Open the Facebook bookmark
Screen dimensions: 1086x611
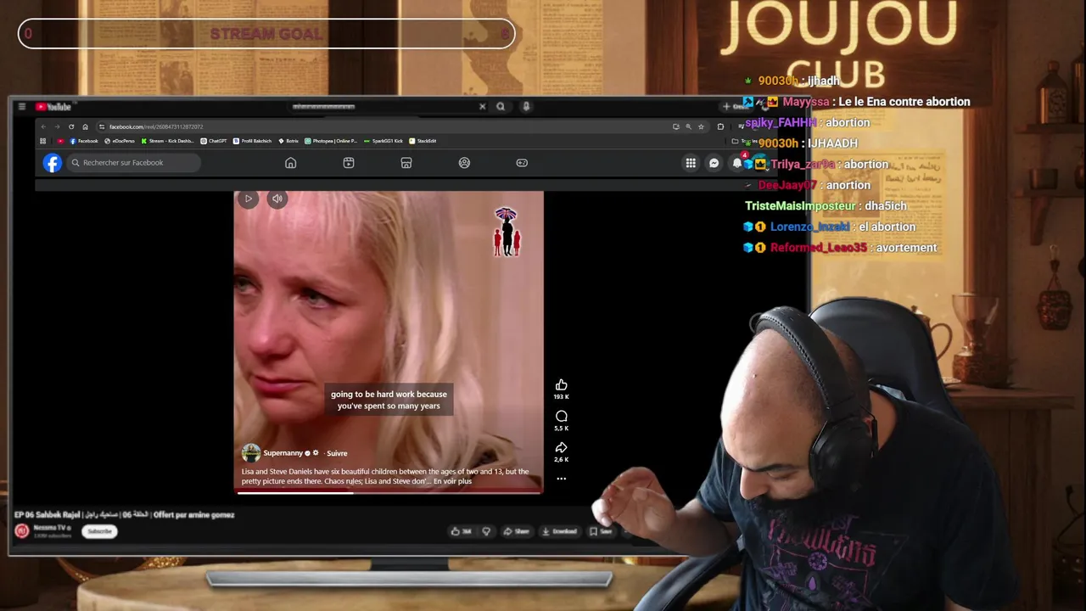click(x=84, y=141)
